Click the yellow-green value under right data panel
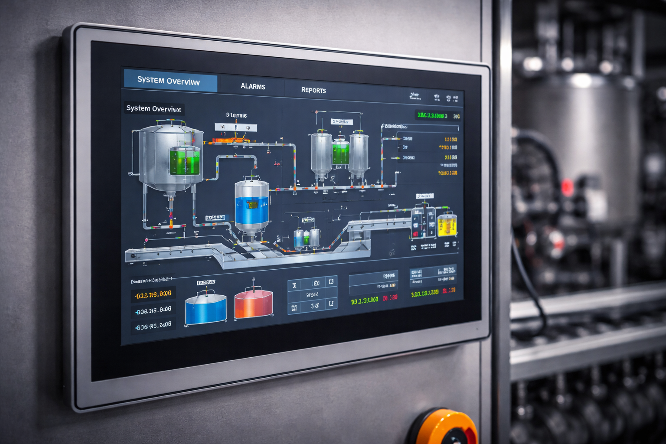Screen dimensions: 666x444 tap(425, 293)
